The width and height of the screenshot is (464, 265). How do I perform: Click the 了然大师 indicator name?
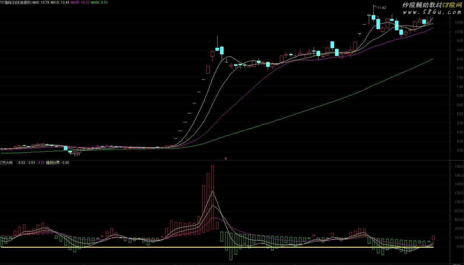(6, 163)
